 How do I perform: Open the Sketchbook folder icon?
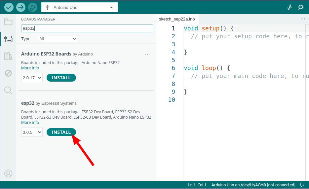8,22
